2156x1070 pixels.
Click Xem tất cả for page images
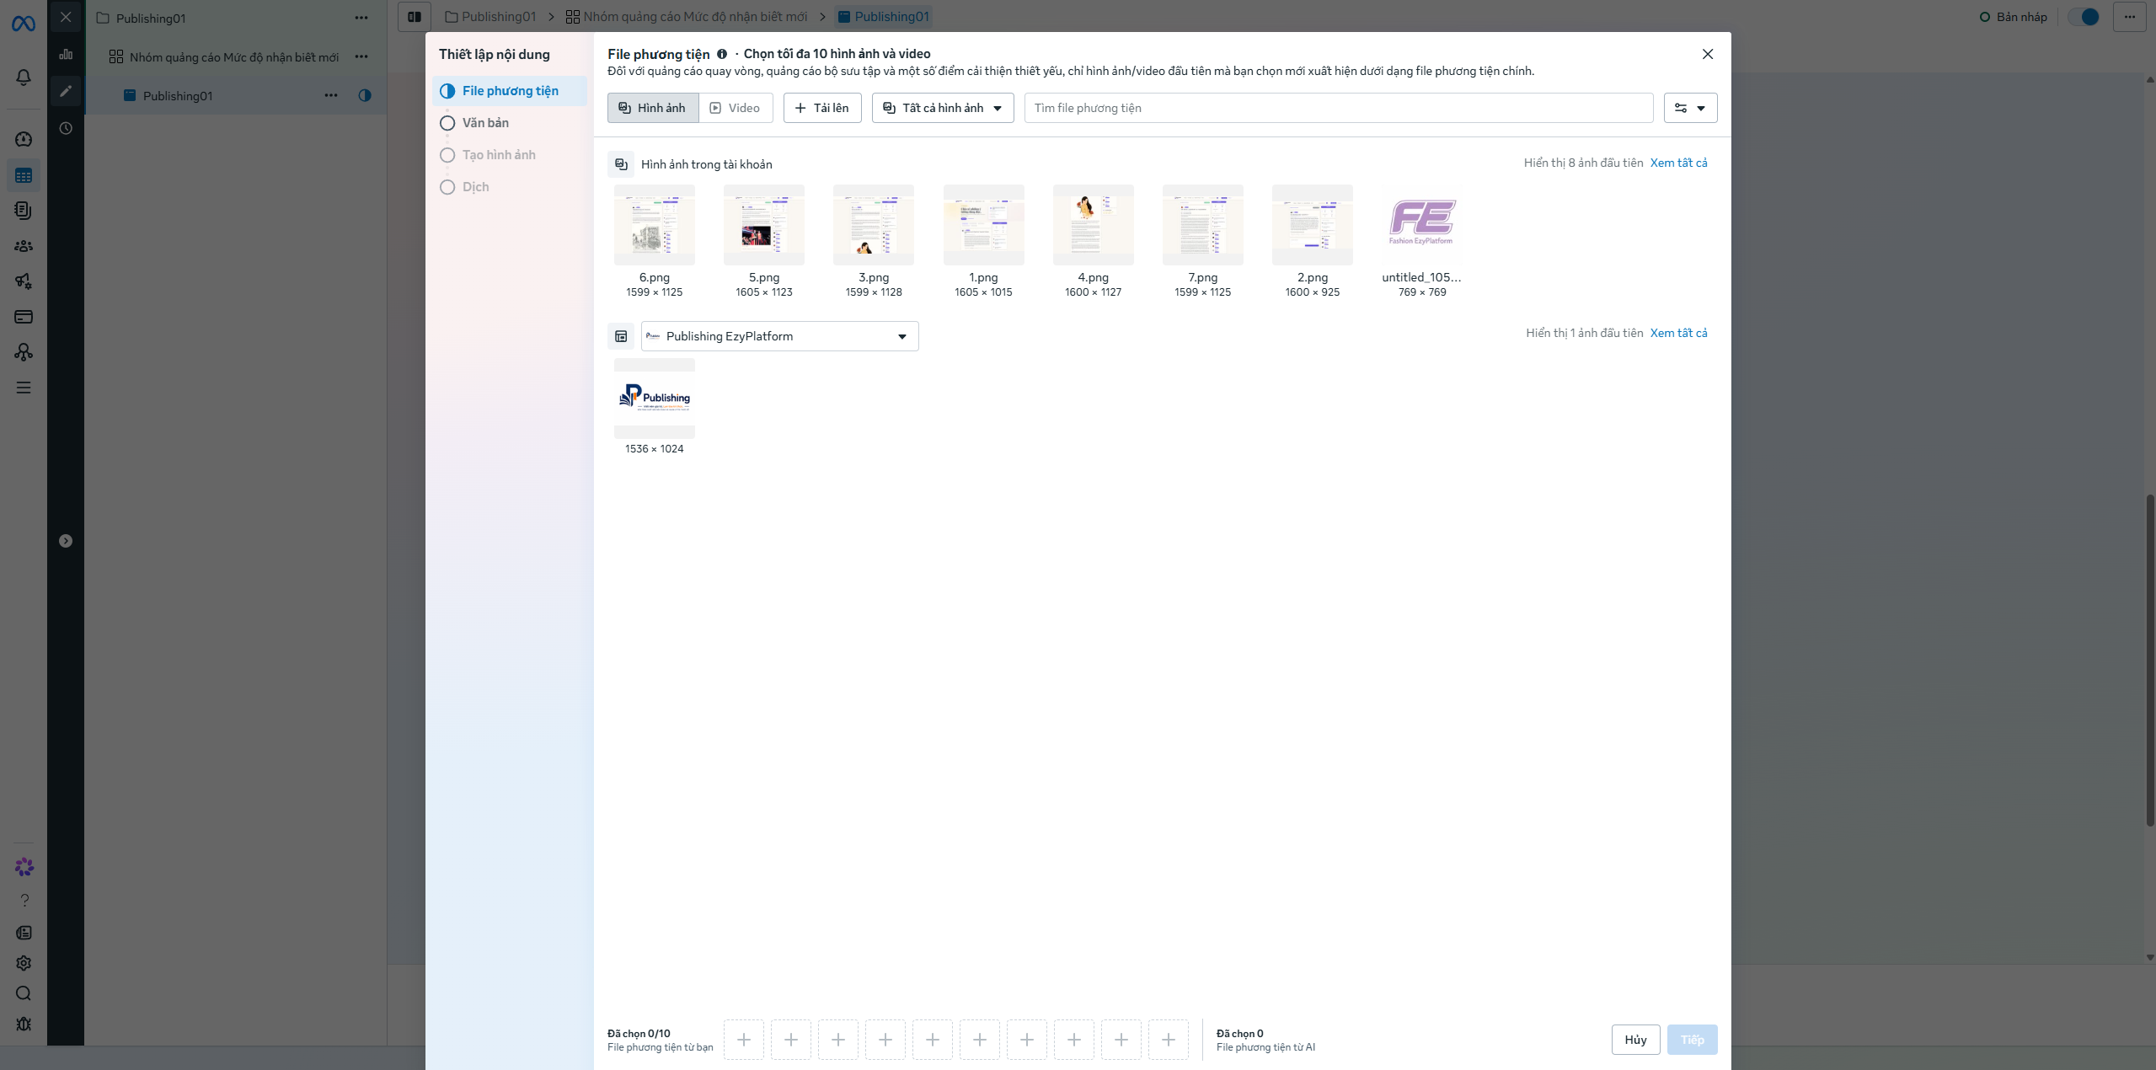(1678, 333)
